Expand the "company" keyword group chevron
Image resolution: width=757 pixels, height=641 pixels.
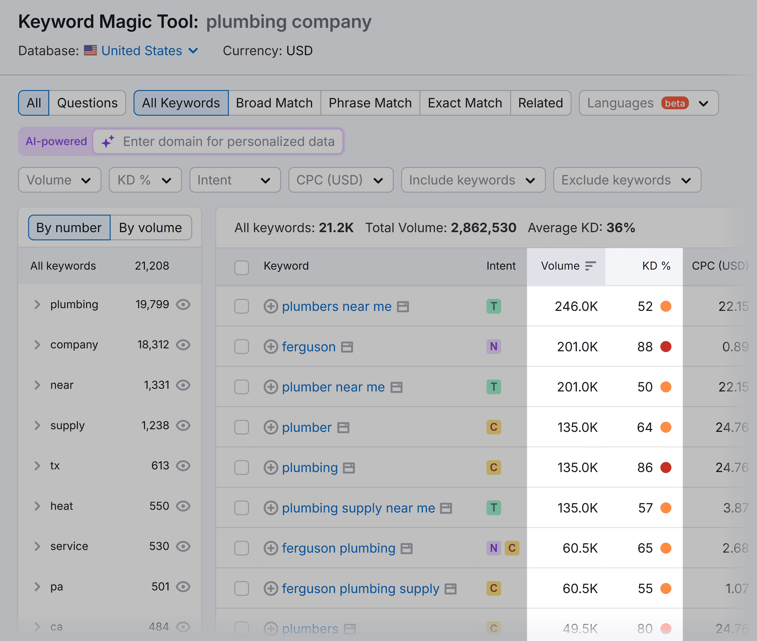[37, 345]
